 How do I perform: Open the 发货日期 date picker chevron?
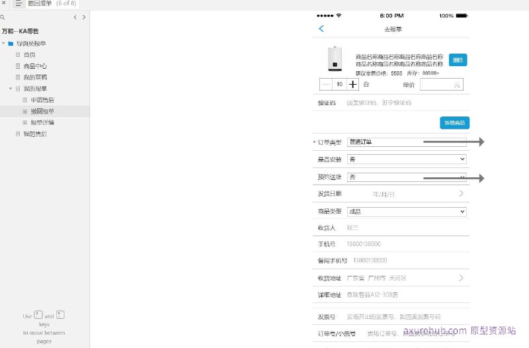[x=461, y=193]
